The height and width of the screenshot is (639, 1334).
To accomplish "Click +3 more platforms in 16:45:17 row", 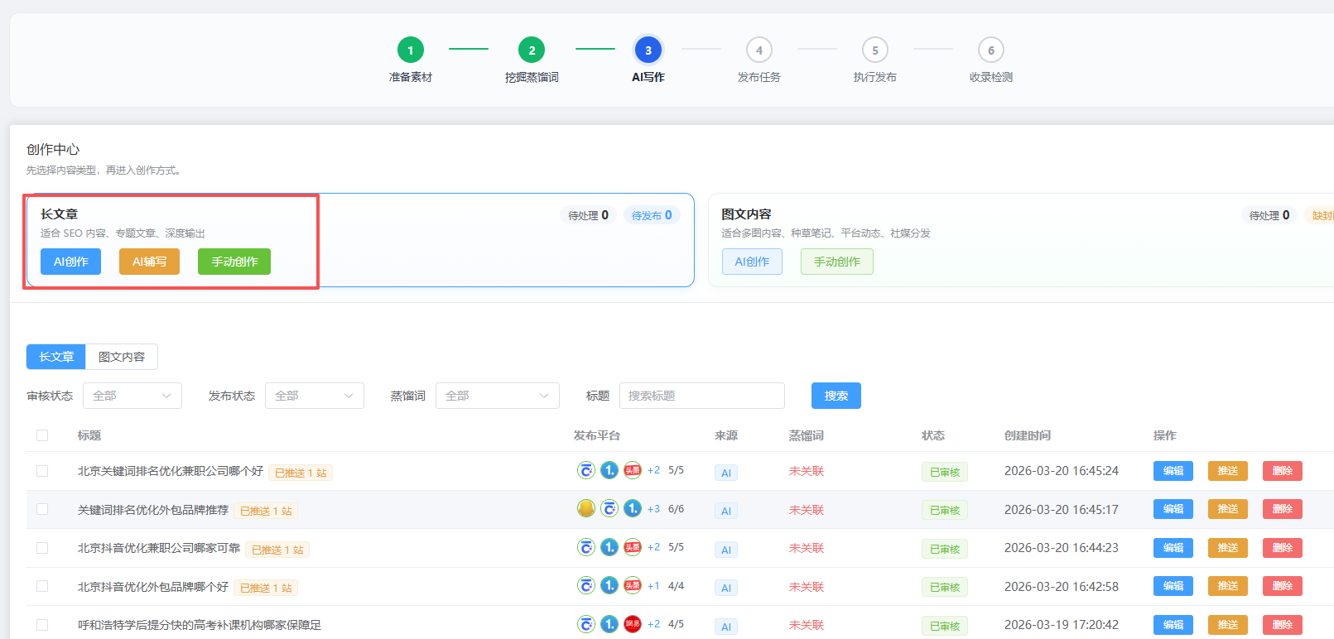I will coord(654,509).
